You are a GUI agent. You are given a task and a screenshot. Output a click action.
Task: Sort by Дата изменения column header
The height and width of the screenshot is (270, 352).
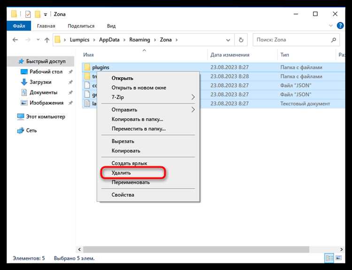[230, 55]
